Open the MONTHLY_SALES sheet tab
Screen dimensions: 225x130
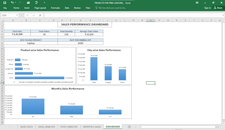(x=92, y=127)
